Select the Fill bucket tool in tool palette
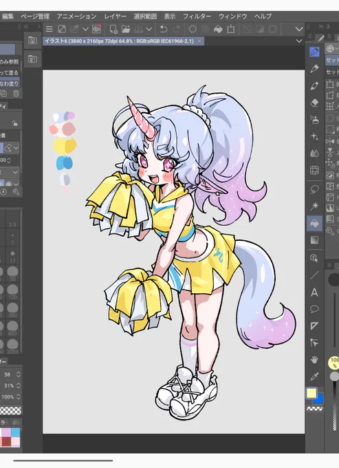Image resolution: width=339 pixels, height=468 pixels. pyautogui.click(x=314, y=223)
